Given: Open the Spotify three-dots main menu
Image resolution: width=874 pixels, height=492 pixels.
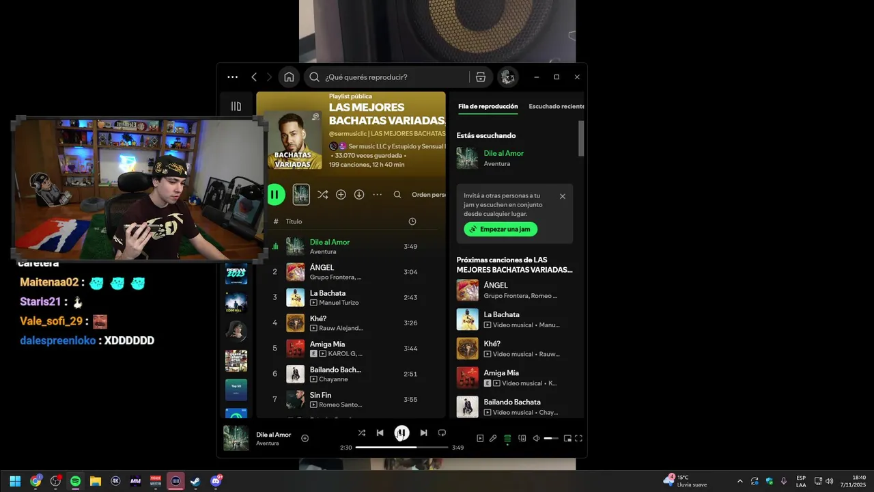Looking at the screenshot, I should (x=233, y=77).
